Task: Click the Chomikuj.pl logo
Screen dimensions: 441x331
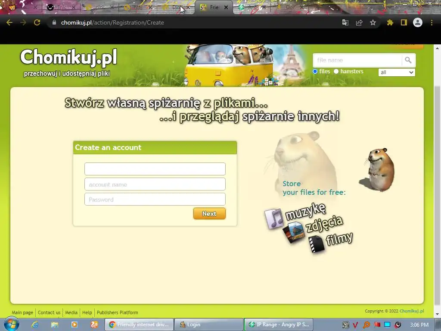Action: pyautogui.click(x=68, y=62)
